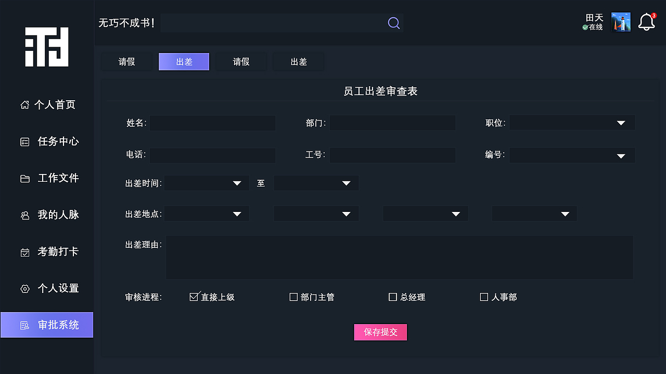
Task: Open the 考勤打卡 attendance icon
Action: click(24, 251)
